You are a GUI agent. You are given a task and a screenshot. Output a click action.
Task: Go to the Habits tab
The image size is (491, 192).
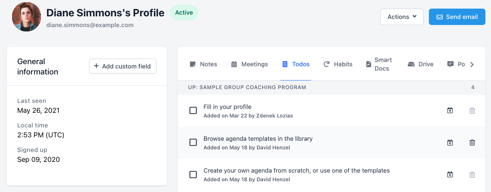tap(338, 64)
